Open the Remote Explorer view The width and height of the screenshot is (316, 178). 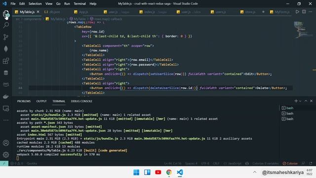[x=6, y=109]
